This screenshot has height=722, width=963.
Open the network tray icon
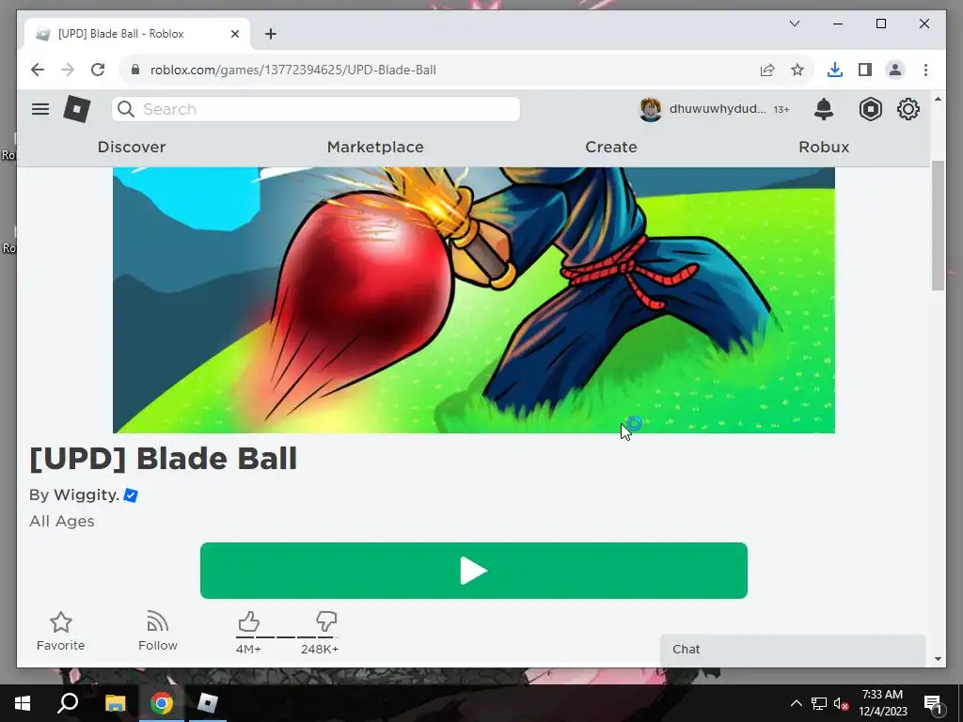coord(819,703)
